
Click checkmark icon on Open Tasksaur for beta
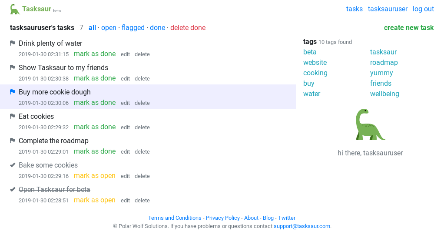point(13,190)
